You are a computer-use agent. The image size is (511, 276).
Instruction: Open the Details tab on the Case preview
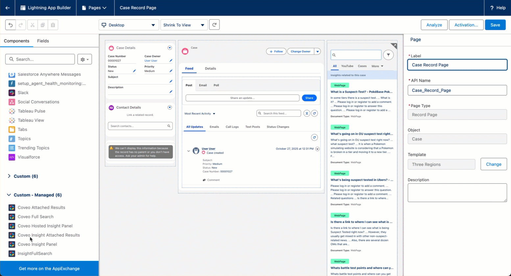[x=210, y=69]
